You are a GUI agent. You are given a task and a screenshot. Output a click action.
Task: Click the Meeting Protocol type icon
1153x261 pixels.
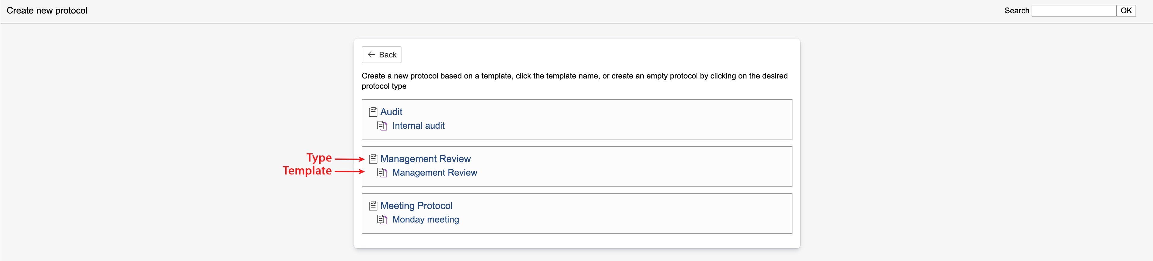pyautogui.click(x=373, y=206)
